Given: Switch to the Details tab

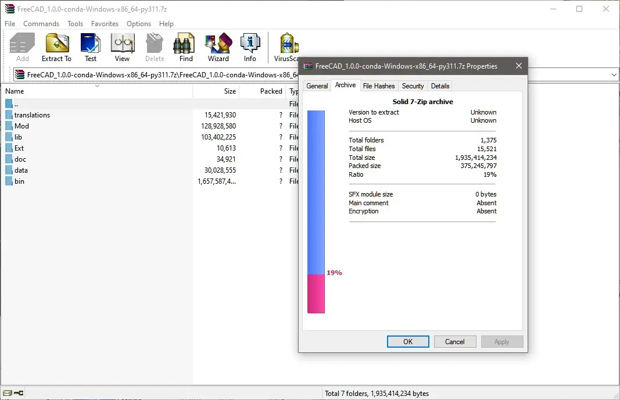Looking at the screenshot, I should (x=440, y=86).
